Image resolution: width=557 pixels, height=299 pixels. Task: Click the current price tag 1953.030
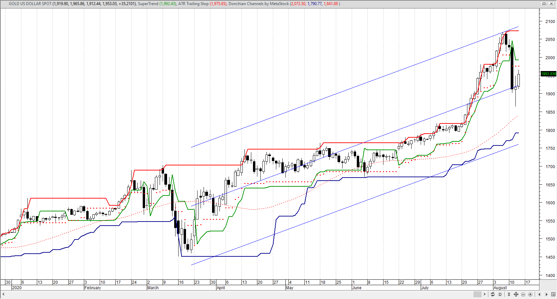(549, 74)
